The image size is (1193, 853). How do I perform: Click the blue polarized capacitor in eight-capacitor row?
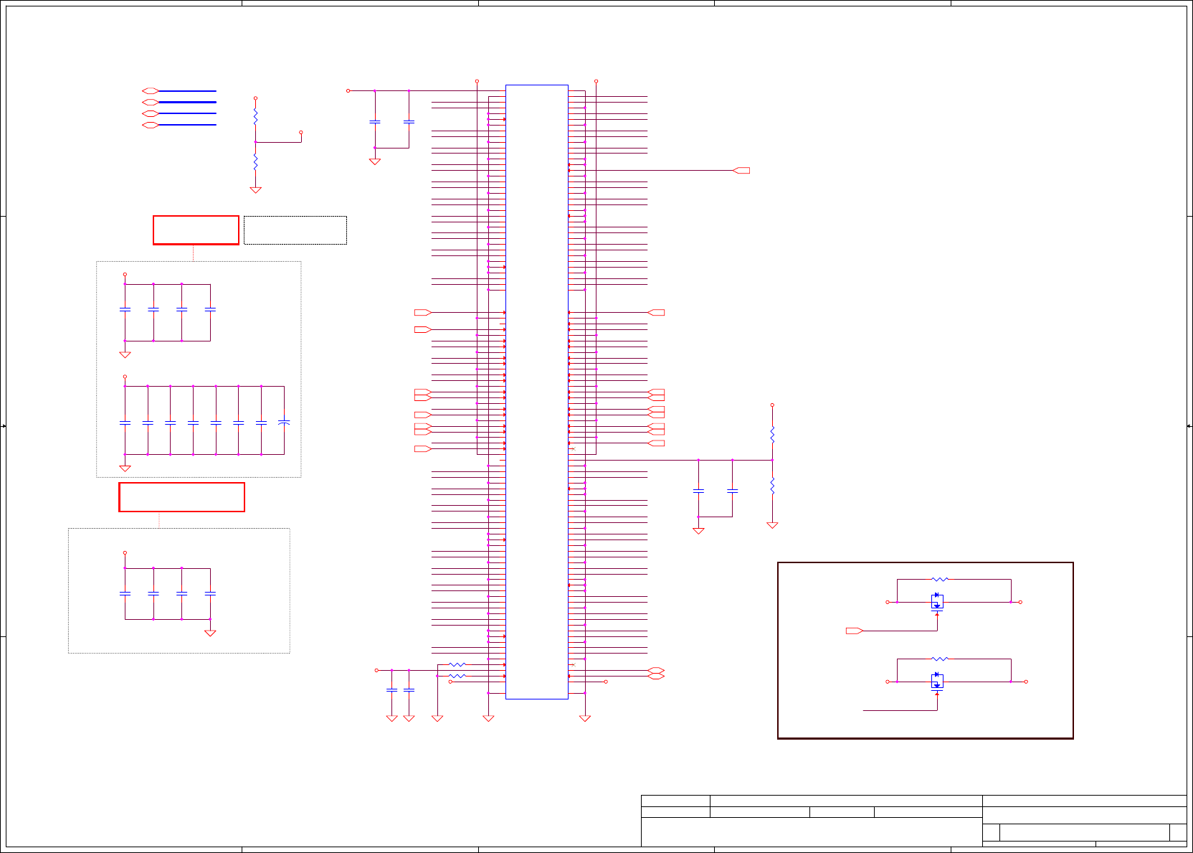tap(284, 422)
